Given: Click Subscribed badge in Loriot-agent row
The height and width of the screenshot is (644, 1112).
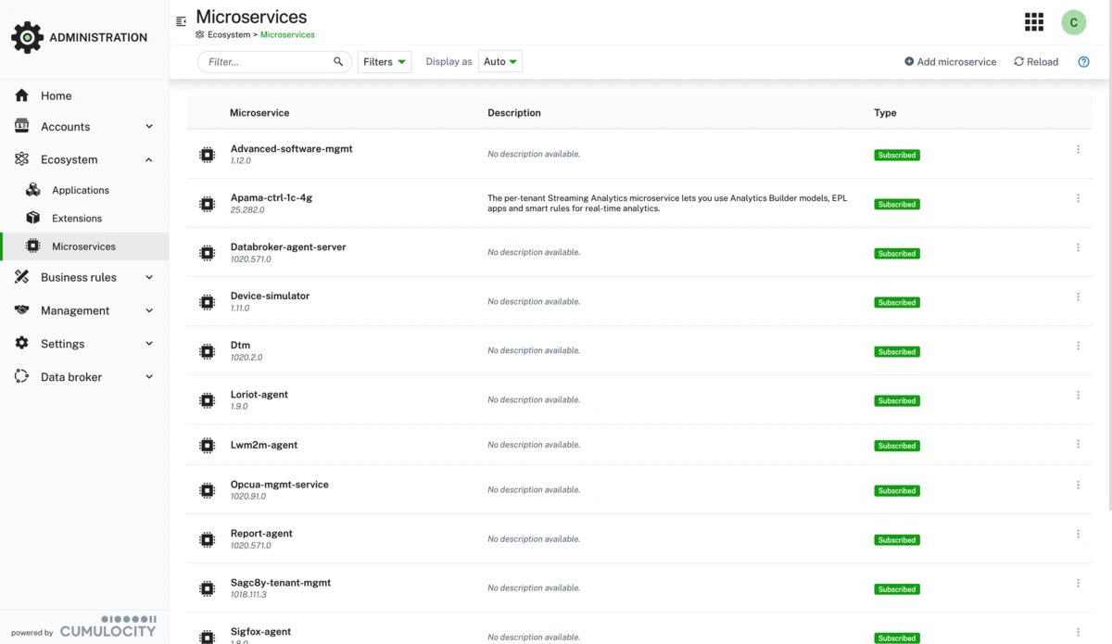Looking at the screenshot, I should tap(897, 401).
